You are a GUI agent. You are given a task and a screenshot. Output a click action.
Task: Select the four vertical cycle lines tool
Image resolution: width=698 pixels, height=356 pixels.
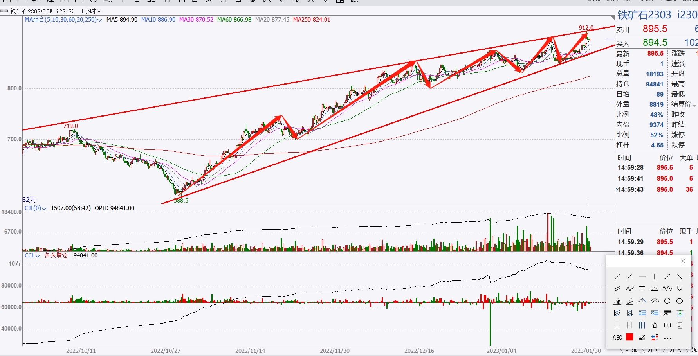coord(617,325)
